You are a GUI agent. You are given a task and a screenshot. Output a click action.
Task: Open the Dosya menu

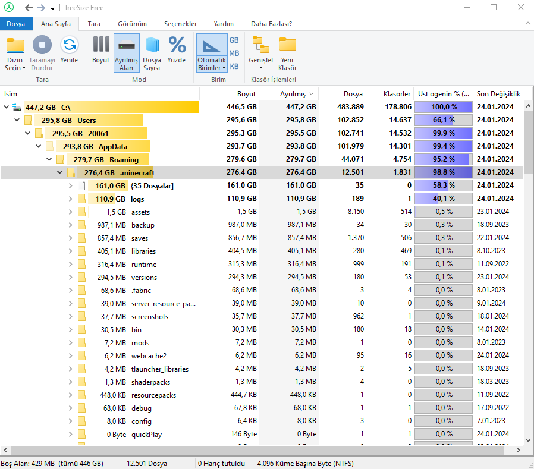[16, 24]
